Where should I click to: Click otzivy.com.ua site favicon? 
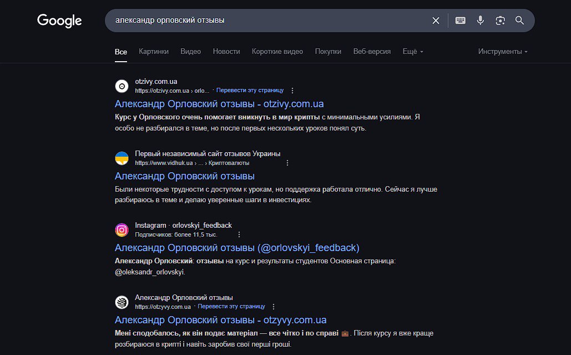[122, 86]
